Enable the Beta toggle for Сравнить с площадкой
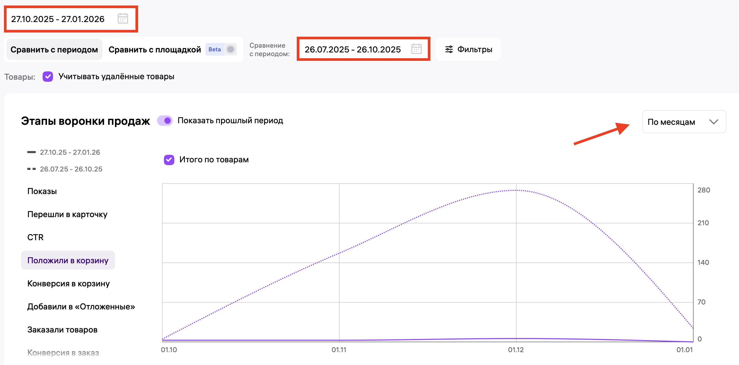Screen dimensions: 739x365 230,49
